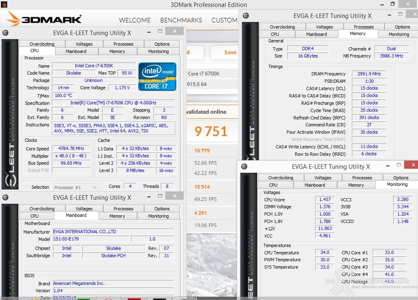This screenshot has height=300, width=418.
Task: Open Memory tab in Mainboard window
Action: pyautogui.click(x=117, y=216)
